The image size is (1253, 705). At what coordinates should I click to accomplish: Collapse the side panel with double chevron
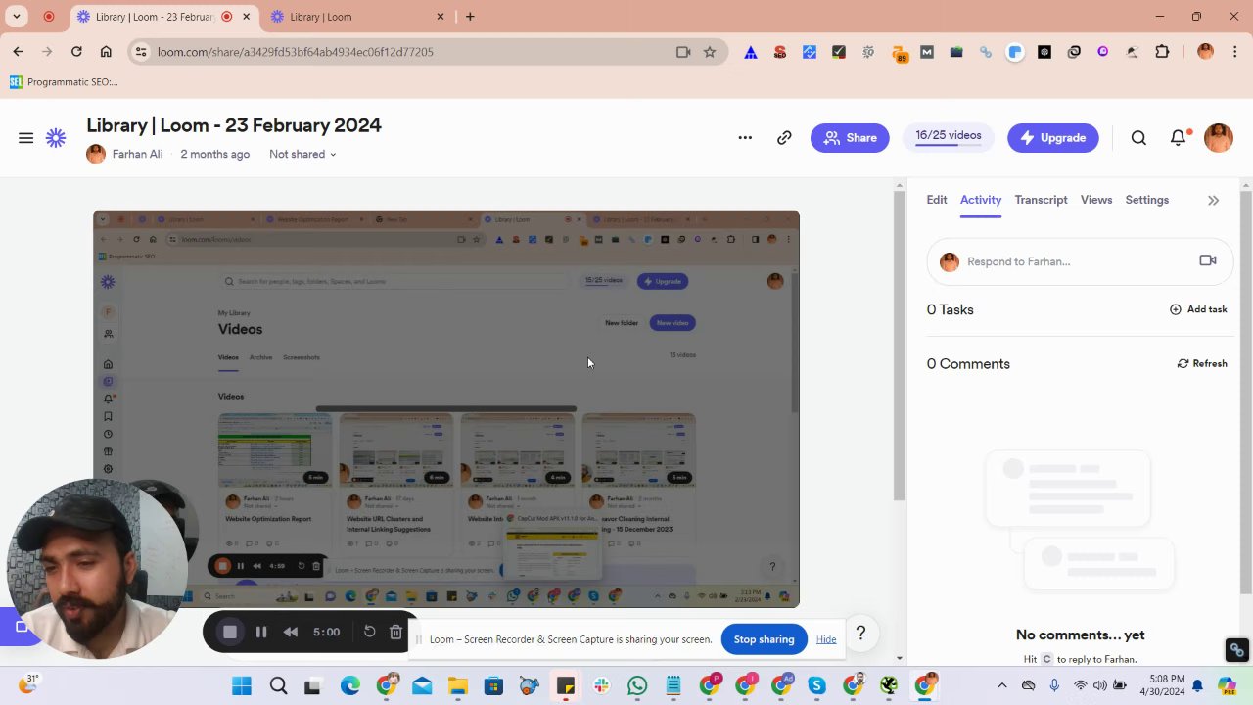pyautogui.click(x=1213, y=200)
